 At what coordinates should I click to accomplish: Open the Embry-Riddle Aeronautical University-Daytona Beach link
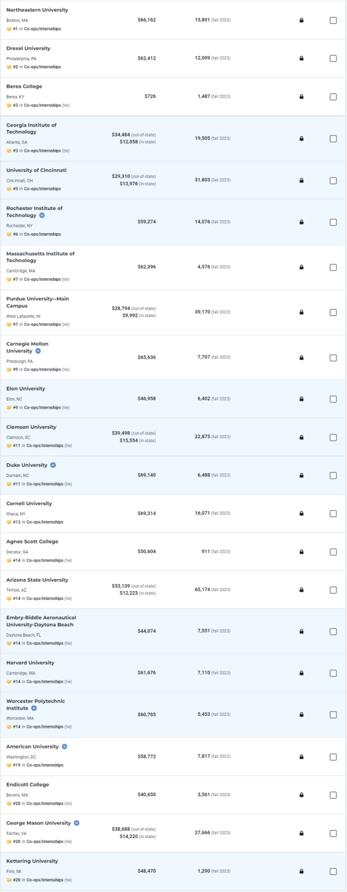coord(40,621)
